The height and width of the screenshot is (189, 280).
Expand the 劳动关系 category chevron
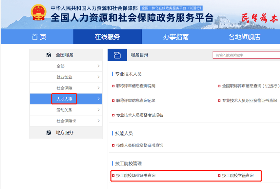(x=99, y=110)
